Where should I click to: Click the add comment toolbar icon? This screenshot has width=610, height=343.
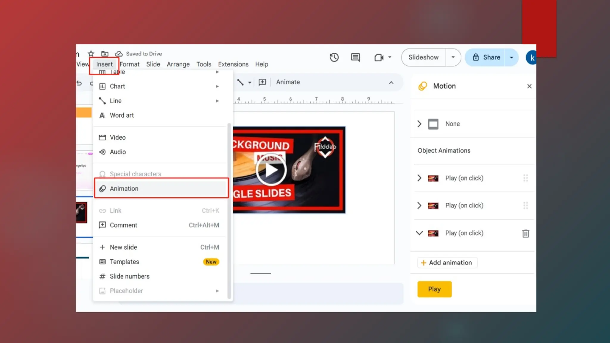(x=262, y=82)
